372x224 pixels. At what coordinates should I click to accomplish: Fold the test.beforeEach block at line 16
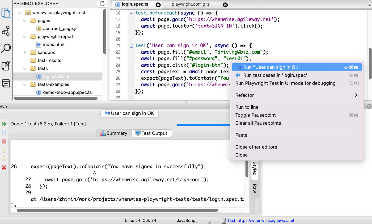pos(131,13)
